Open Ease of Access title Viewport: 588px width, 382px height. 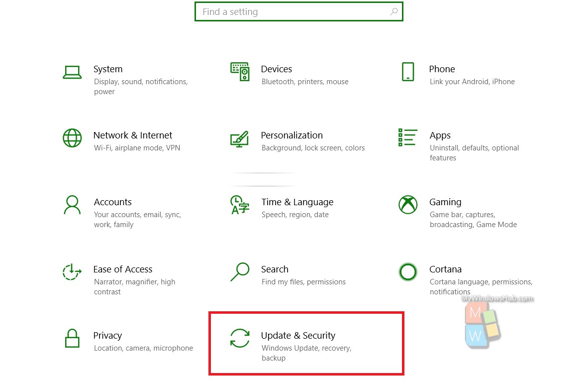pyautogui.click(x=123, y=269)
